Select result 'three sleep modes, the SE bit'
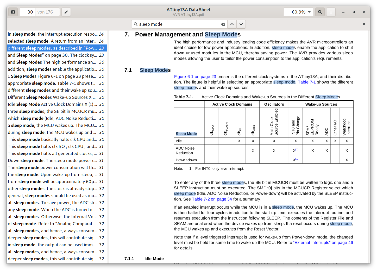This screenshot has height=271, width=377. click(x=57, y=111)
